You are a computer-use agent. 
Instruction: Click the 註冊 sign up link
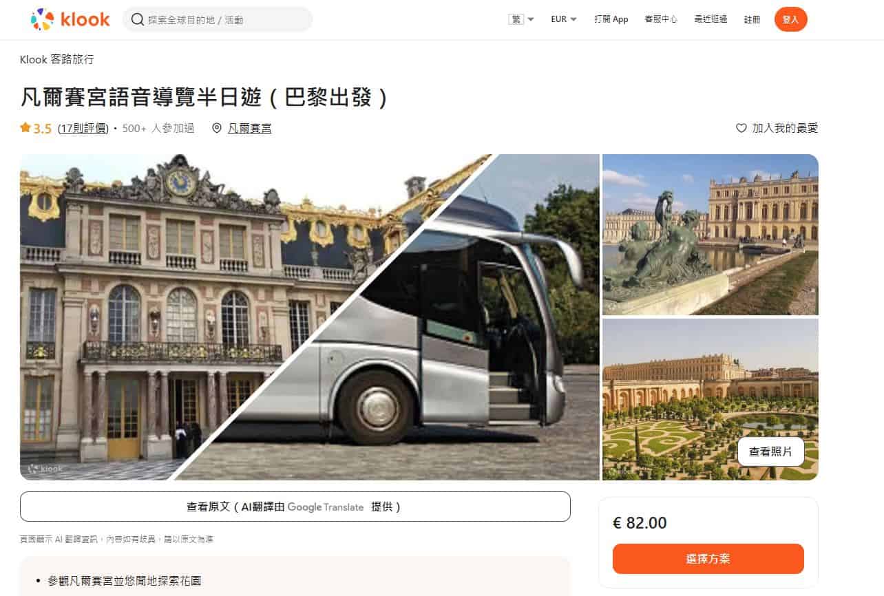pyautogui.click(x=752, y=19)
